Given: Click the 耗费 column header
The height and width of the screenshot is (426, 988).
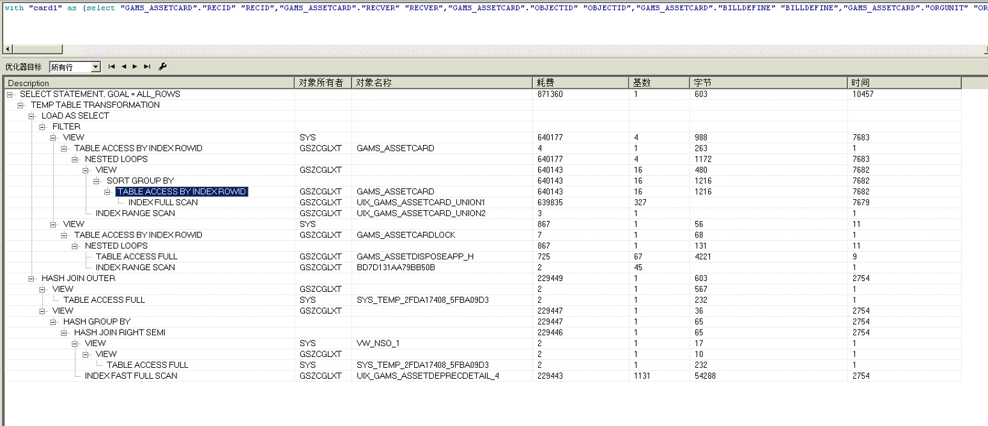Looking at the screenshot, I should pyautogui.click(x=580, y=83).
